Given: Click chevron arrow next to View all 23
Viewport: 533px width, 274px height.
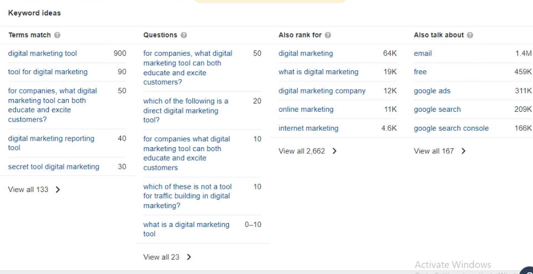Looking at the screenshot, I should tap(189, 257).
